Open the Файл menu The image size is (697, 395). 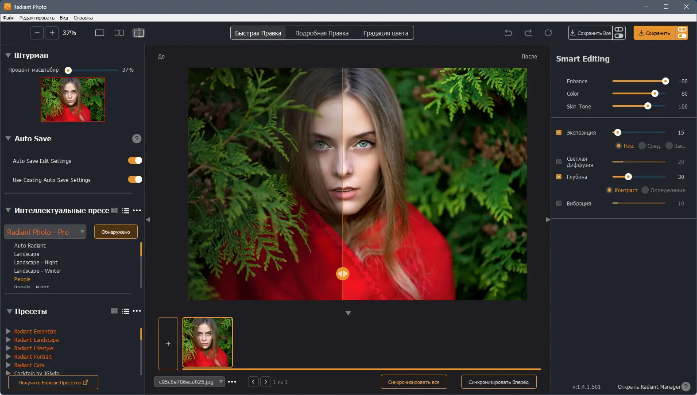tap(8, 18)
